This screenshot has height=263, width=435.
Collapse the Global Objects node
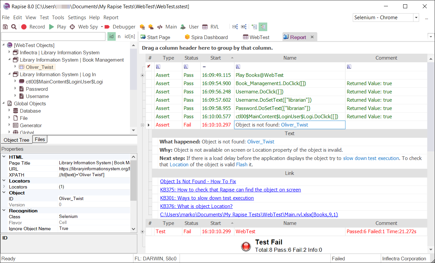coord(3,103)
